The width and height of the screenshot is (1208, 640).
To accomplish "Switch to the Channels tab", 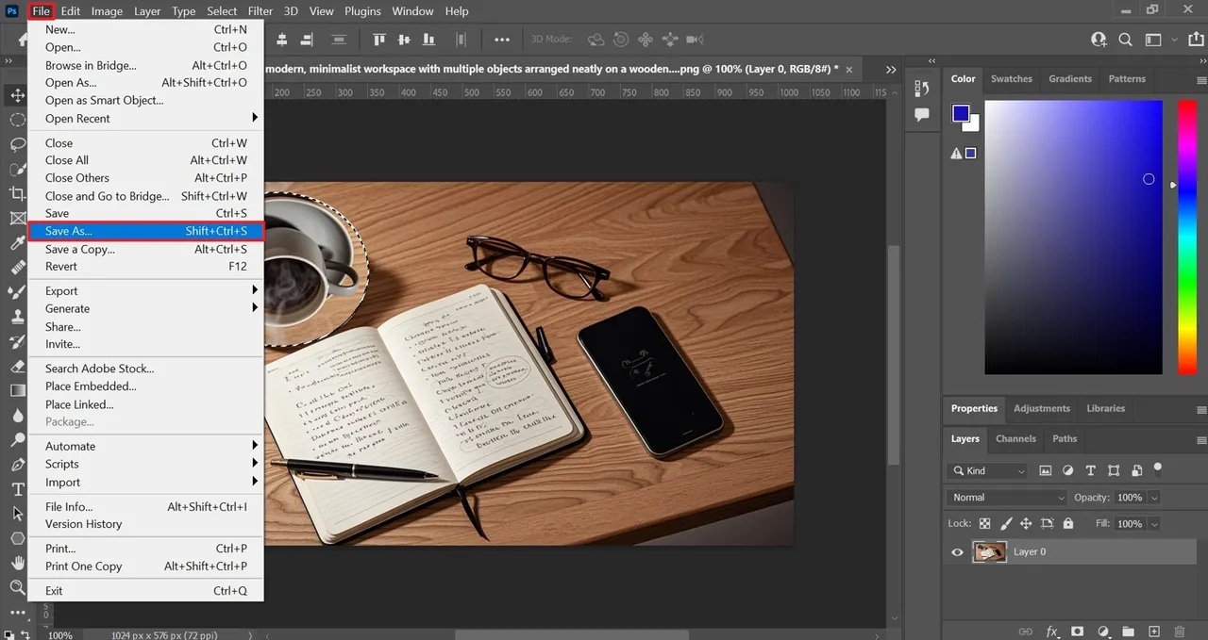I will click(1015, 438).
